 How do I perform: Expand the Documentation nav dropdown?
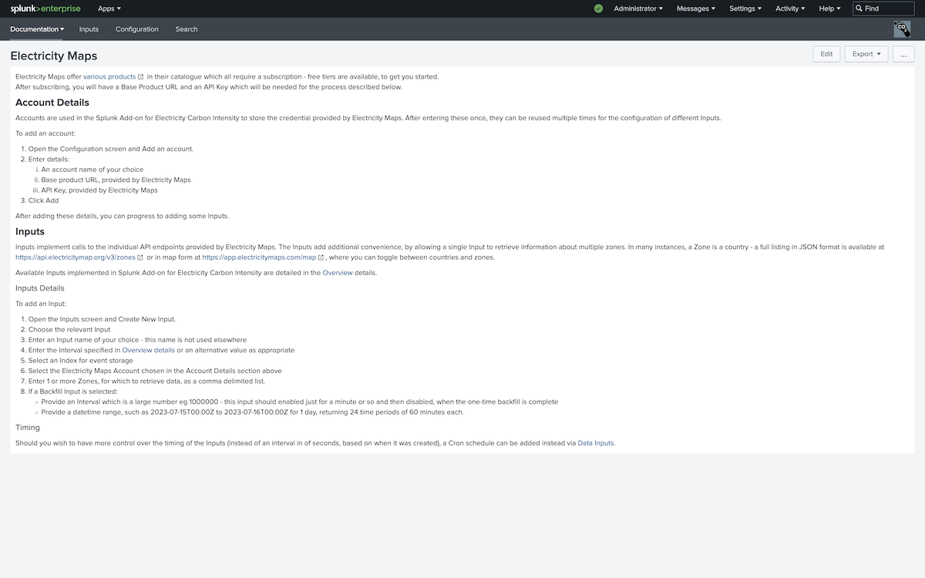tap(37, 29)
